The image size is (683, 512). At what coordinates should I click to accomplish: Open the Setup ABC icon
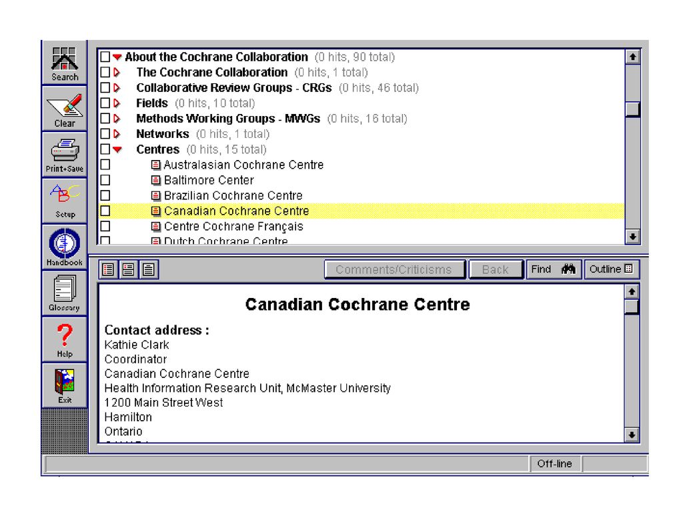coord(65,201)
